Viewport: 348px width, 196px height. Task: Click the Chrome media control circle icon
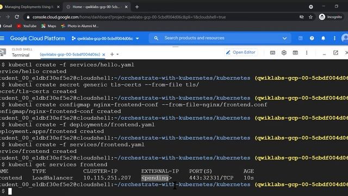tap(311, 7)
